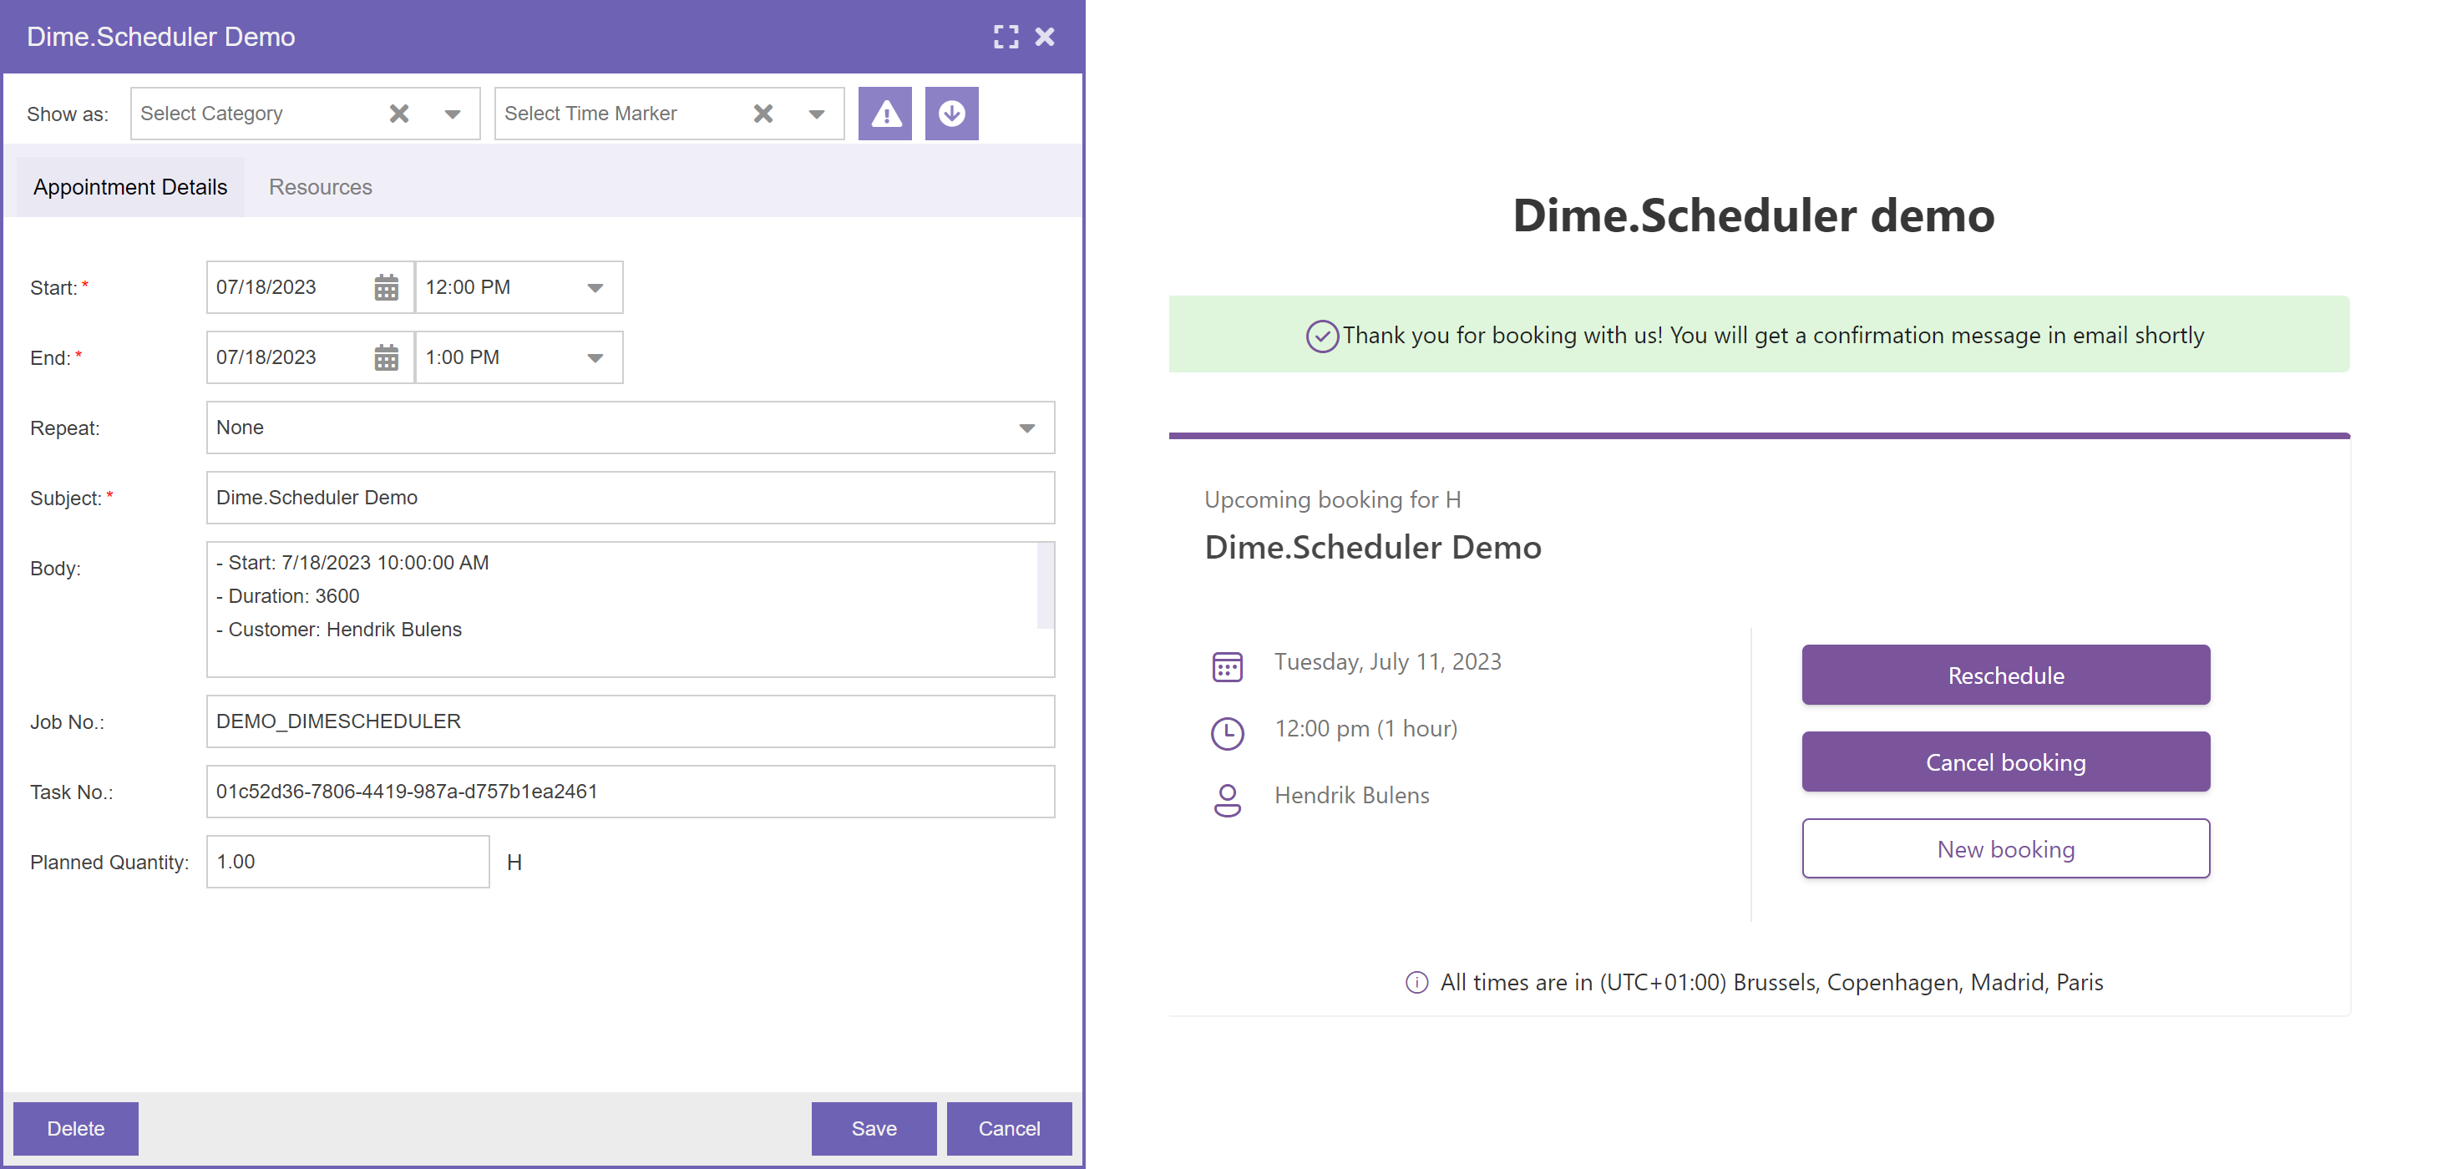The height and width of the screenshot is (1169, 2442).
Task: Select the Appointment Details tab
Action: (x=130, y=187)
